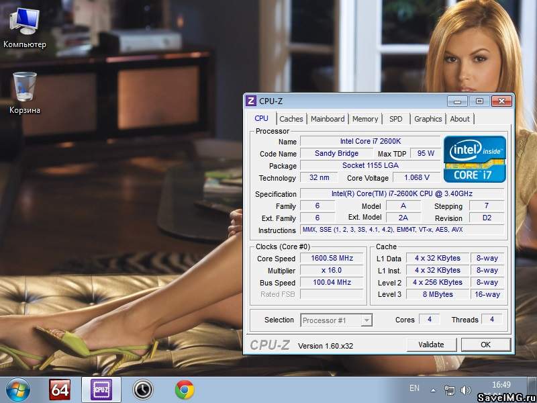Click the CPU-Z taskbar icon

point(101,390)
